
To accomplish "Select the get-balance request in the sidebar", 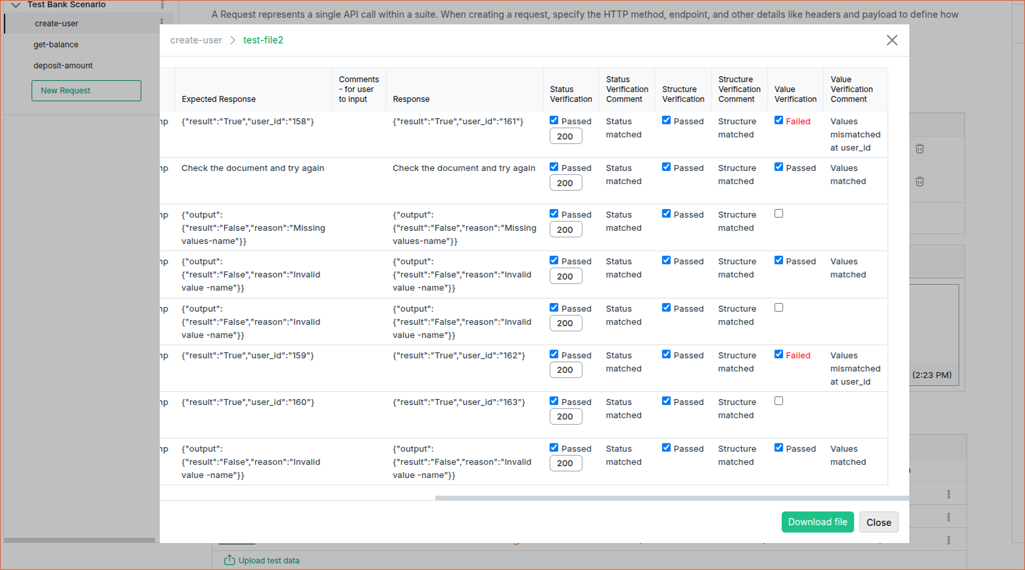I will tap(56, 45).
